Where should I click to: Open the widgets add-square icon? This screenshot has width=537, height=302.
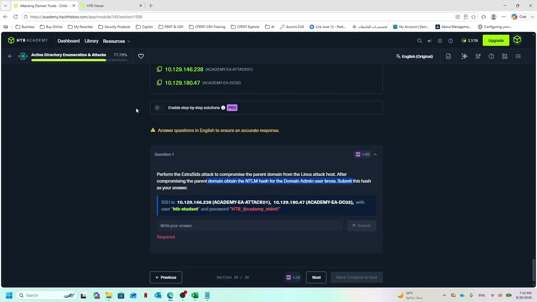coord(505,56)
